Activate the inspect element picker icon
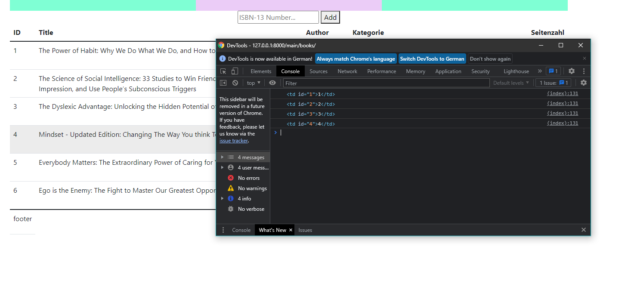Screen dimensions: 625x302 223,71
